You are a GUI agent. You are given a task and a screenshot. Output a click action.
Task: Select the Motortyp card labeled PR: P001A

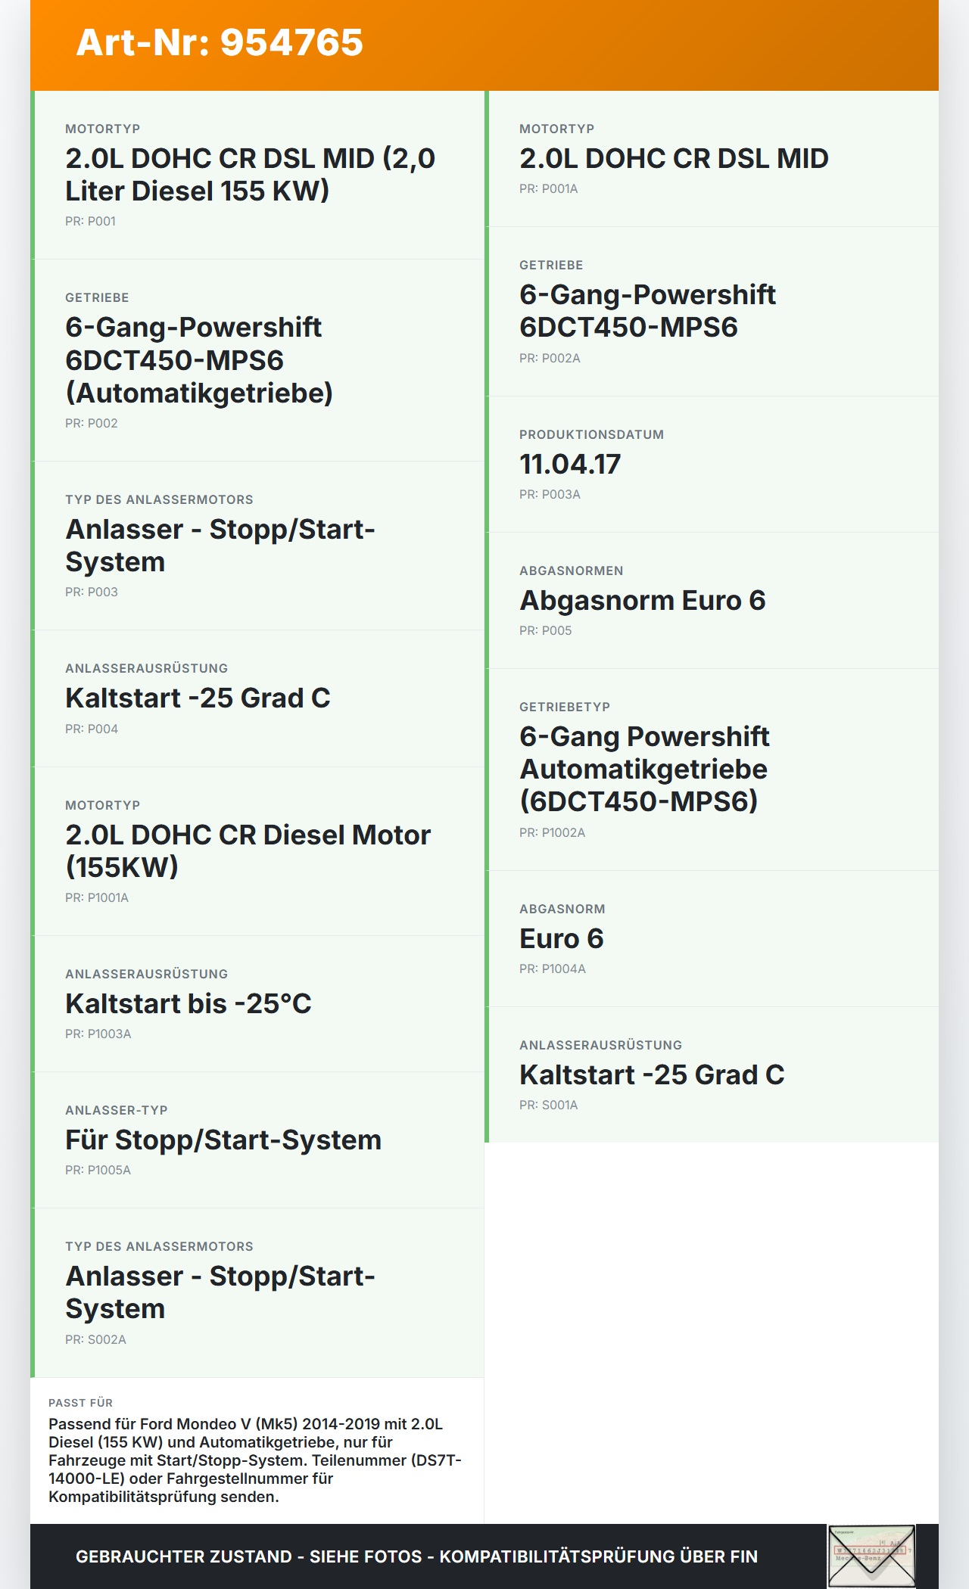(712, 159)
